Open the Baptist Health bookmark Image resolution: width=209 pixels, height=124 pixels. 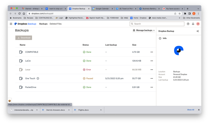pyautogui.click(x=95, y=18)
